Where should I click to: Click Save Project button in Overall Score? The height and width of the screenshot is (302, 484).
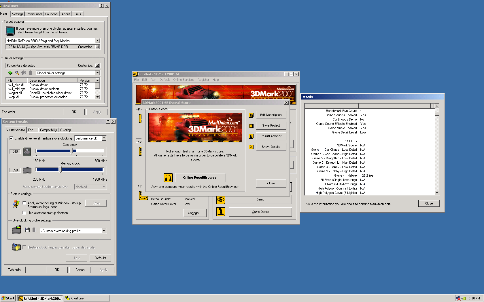[x=271, y=126]
